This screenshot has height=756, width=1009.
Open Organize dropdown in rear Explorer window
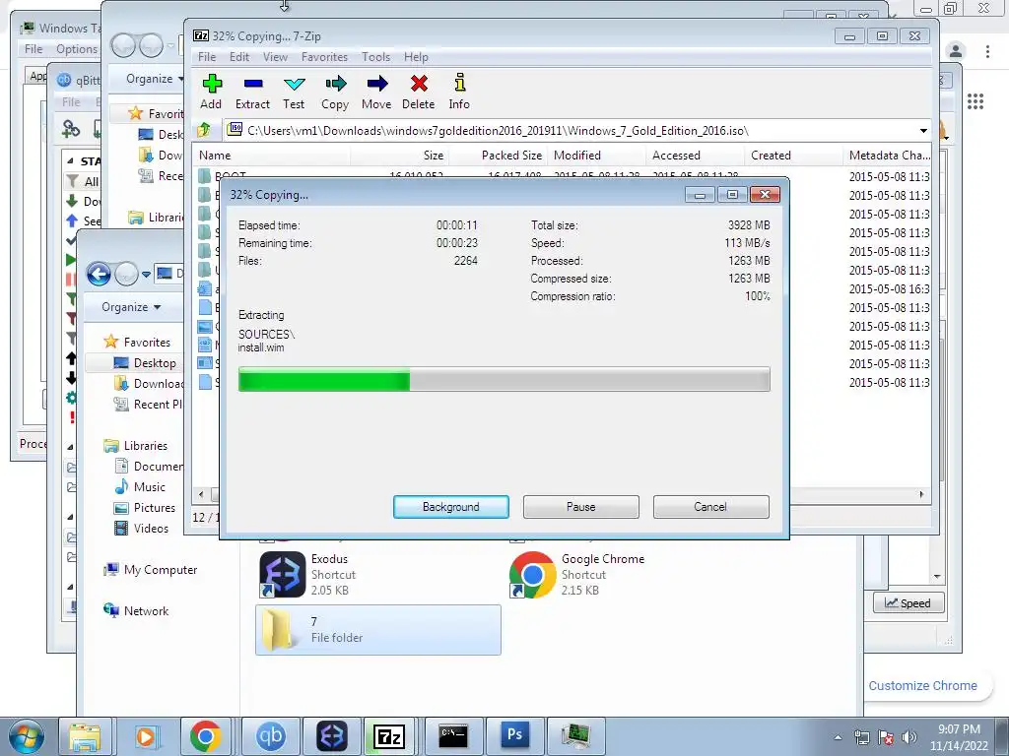point(155,79)
